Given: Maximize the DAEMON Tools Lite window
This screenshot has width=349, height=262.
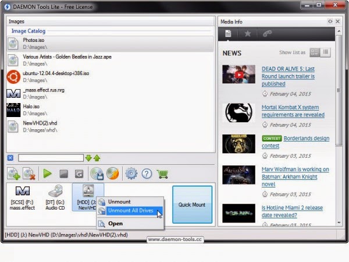Looking at the screenshot, I should (x=319, y=5).
